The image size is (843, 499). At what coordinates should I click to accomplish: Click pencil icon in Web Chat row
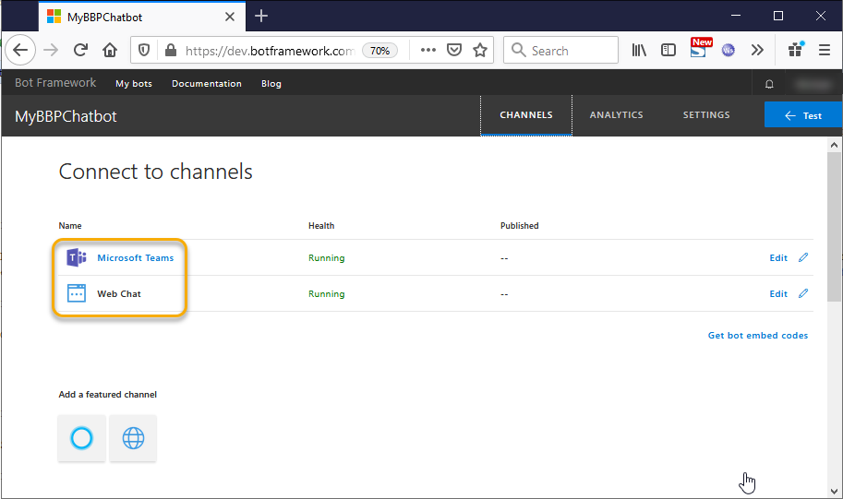pyautogui.click(x=803, y=293)
